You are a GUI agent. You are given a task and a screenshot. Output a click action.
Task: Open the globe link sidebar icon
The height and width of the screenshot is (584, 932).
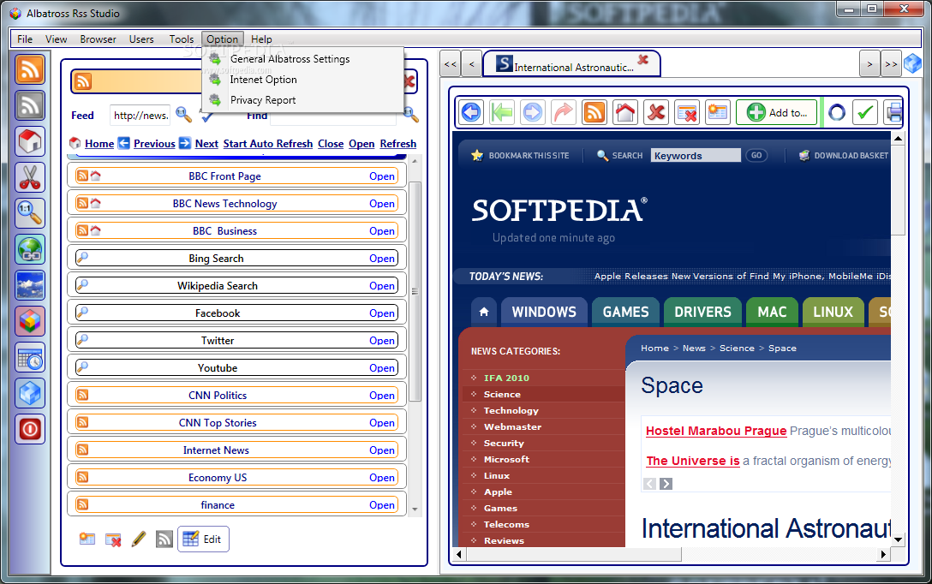coord(30,249)
